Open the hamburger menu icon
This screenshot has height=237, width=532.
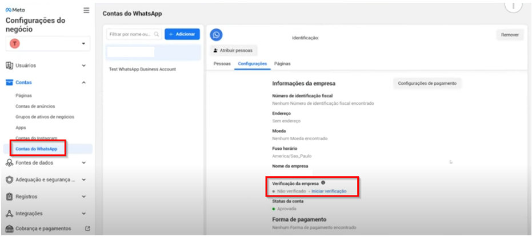pyautogui.click(x=86, y=10)
